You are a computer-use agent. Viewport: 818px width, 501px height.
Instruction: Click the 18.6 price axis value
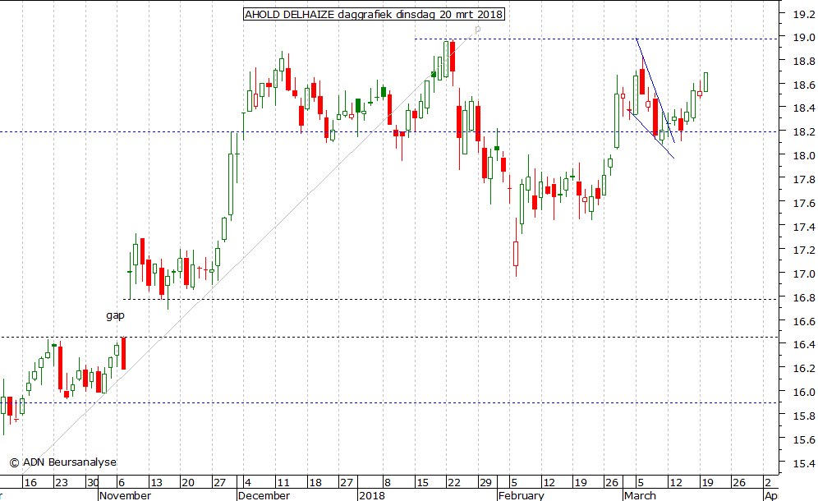[804, 85]
